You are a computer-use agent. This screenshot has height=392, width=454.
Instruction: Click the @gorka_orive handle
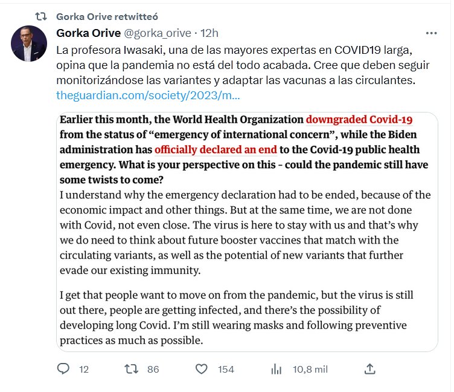[158, 33]
